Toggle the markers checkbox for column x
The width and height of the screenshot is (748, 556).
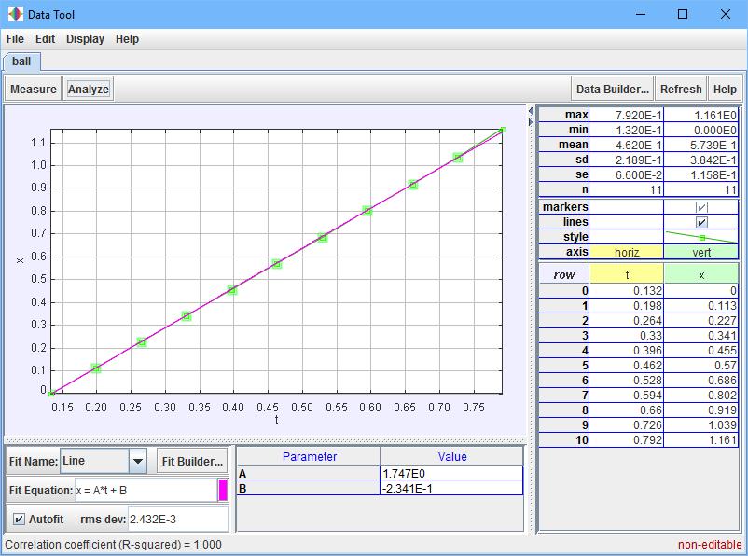click(x=701, y=207)
